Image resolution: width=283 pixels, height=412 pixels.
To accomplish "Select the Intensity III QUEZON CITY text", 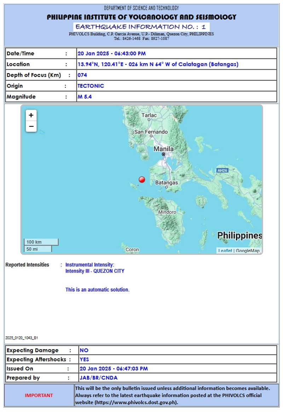I will (95, 271).
